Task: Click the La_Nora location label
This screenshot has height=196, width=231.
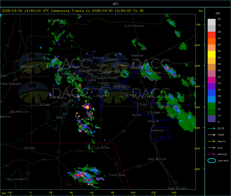Action: tap(102, 65)
